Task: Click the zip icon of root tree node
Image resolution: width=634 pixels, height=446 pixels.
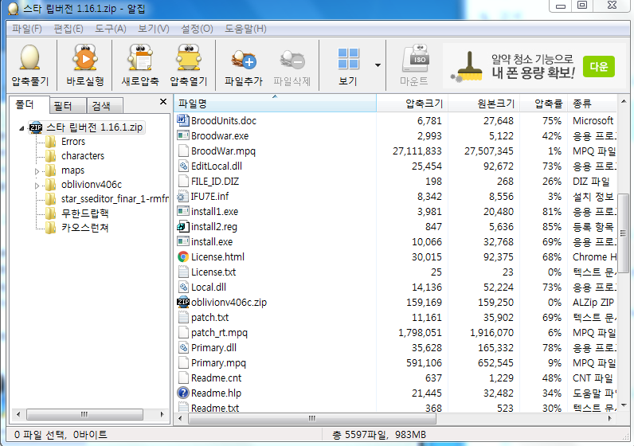Action: [36, 127]
